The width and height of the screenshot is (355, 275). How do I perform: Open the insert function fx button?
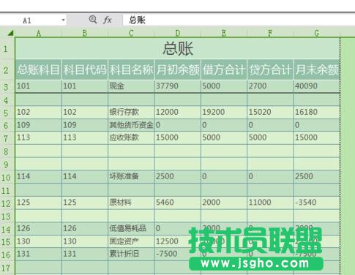point(108,20)
